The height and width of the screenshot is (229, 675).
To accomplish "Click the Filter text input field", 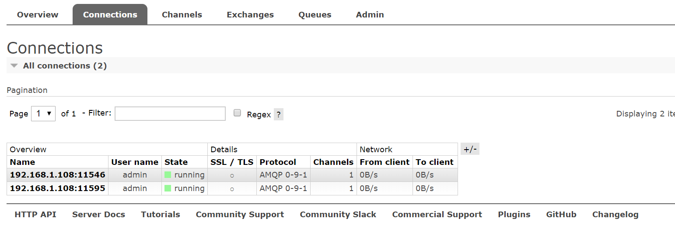I will (170, 113).
